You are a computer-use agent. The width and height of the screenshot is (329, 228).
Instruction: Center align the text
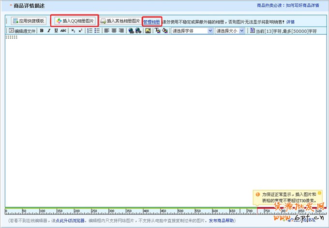[x=114, y=30]
